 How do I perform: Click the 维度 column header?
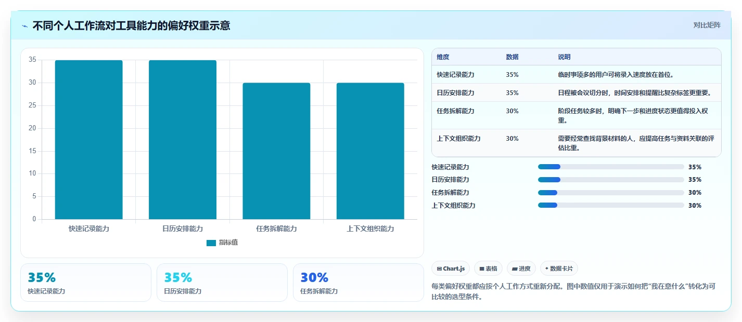coord(443,57)
